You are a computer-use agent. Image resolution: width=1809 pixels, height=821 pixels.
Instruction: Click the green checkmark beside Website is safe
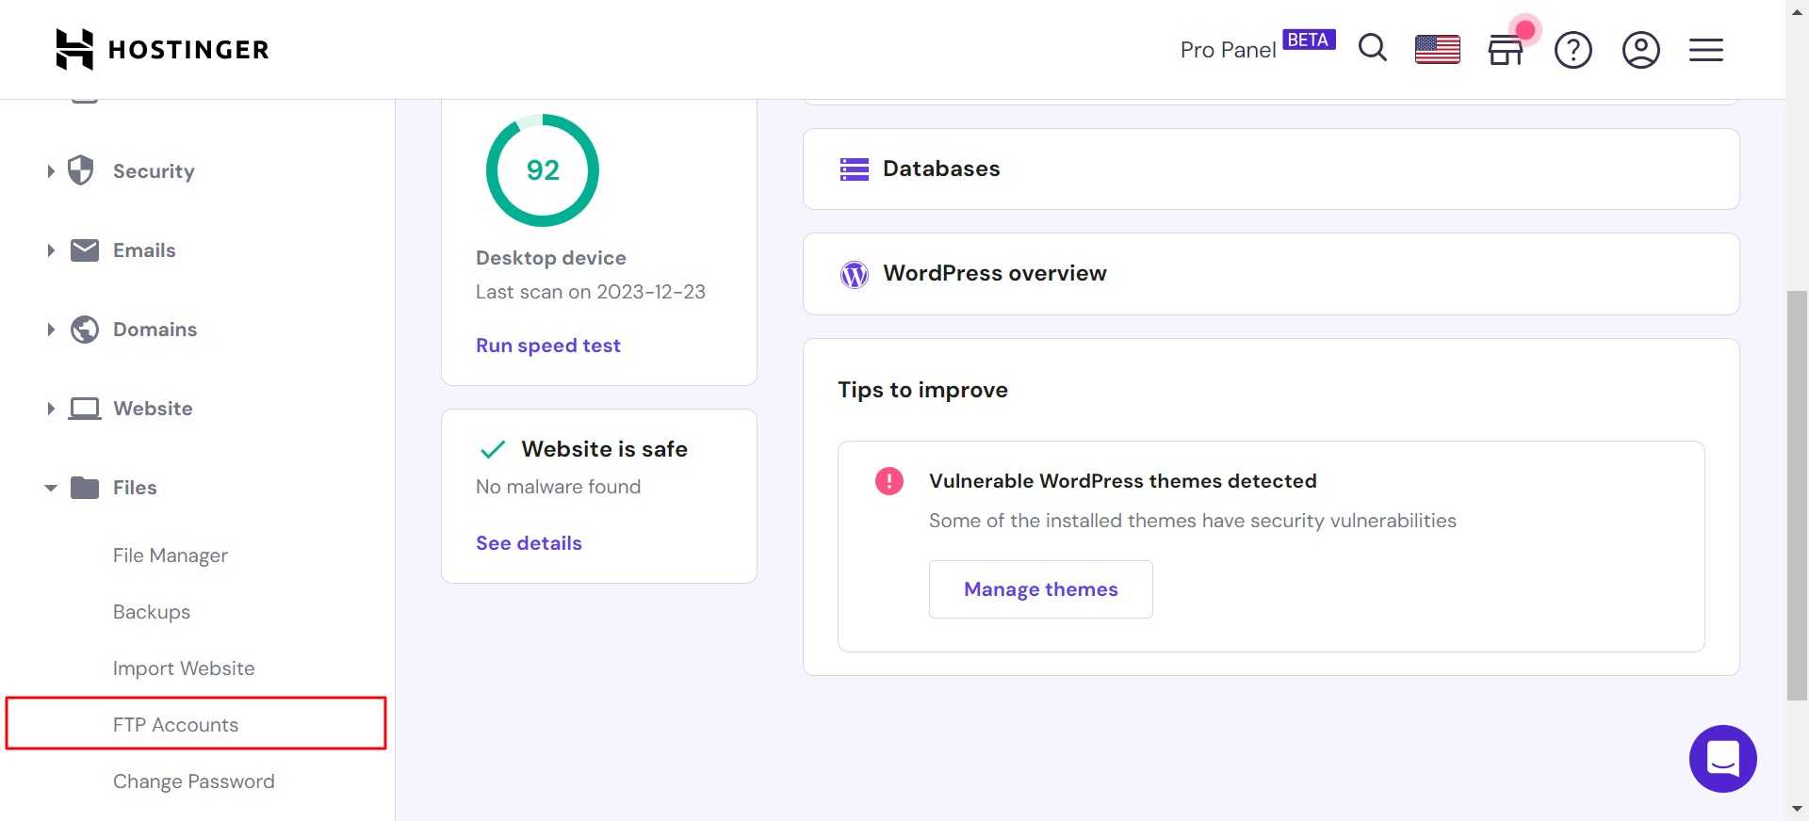[493, 449]
